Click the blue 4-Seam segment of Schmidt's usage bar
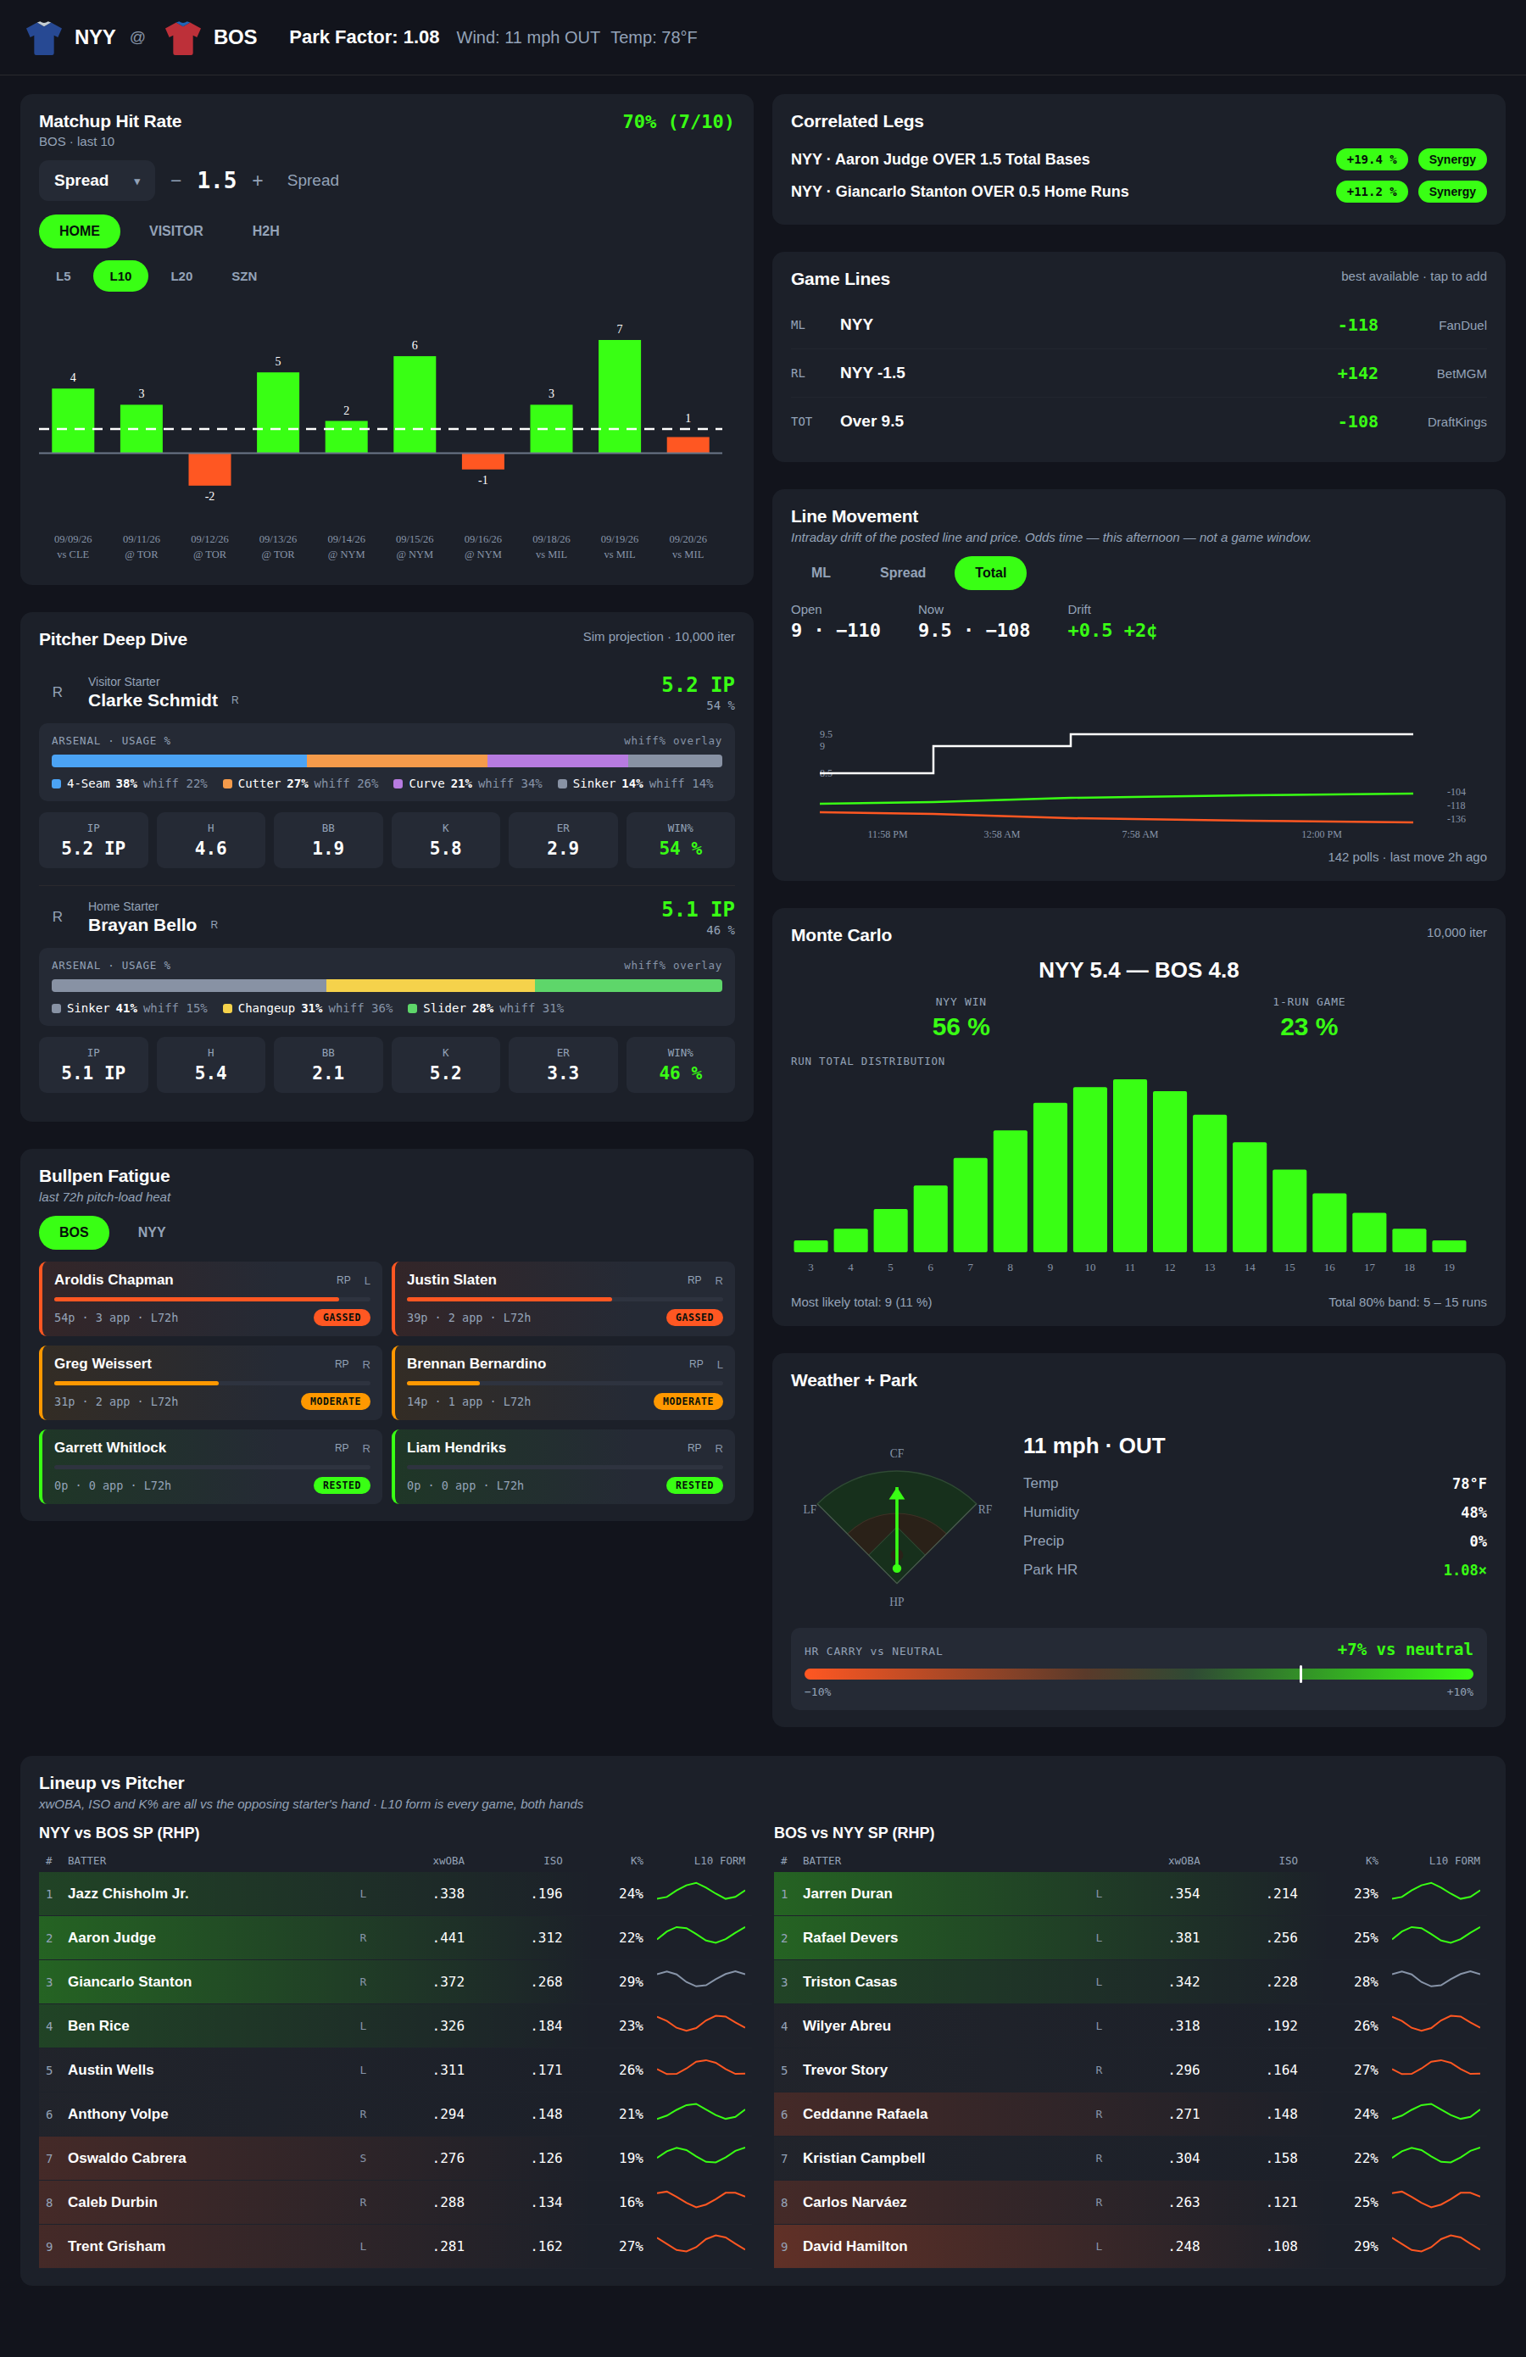This screenshot has height=2357, width=1526. [179, 761]
